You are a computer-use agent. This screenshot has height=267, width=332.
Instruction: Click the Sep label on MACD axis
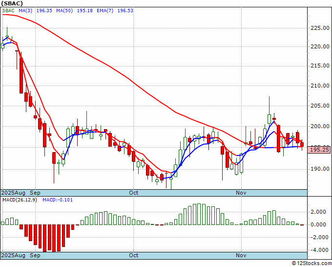(35, 255)
